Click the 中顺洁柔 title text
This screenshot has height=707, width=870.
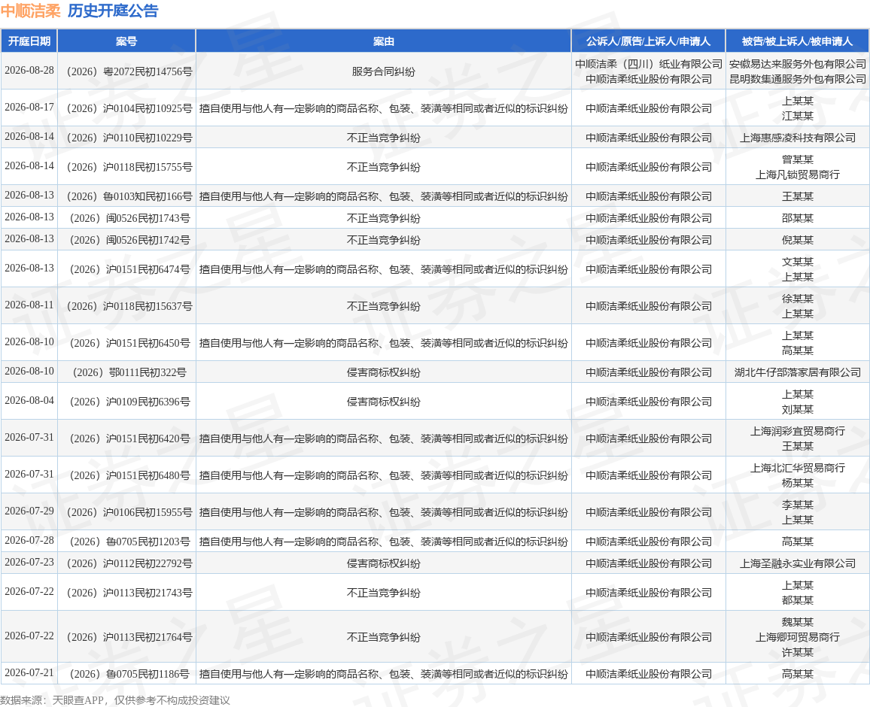pos(31,11)
